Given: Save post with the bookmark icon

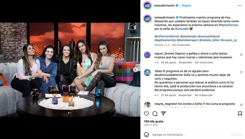Looking at the screenshot, I should [x=240, y=114].
